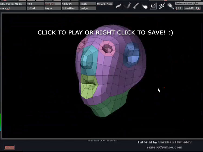The width and height of the screenshot is (203, 152).
Task: Pick the Pinch brush
Action: point(87,4)
